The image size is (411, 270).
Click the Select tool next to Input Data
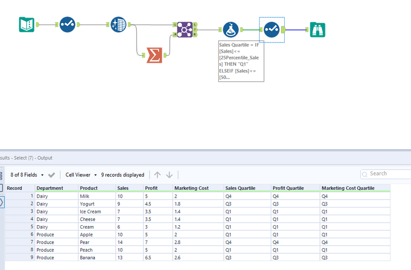(x=67, y=24)
